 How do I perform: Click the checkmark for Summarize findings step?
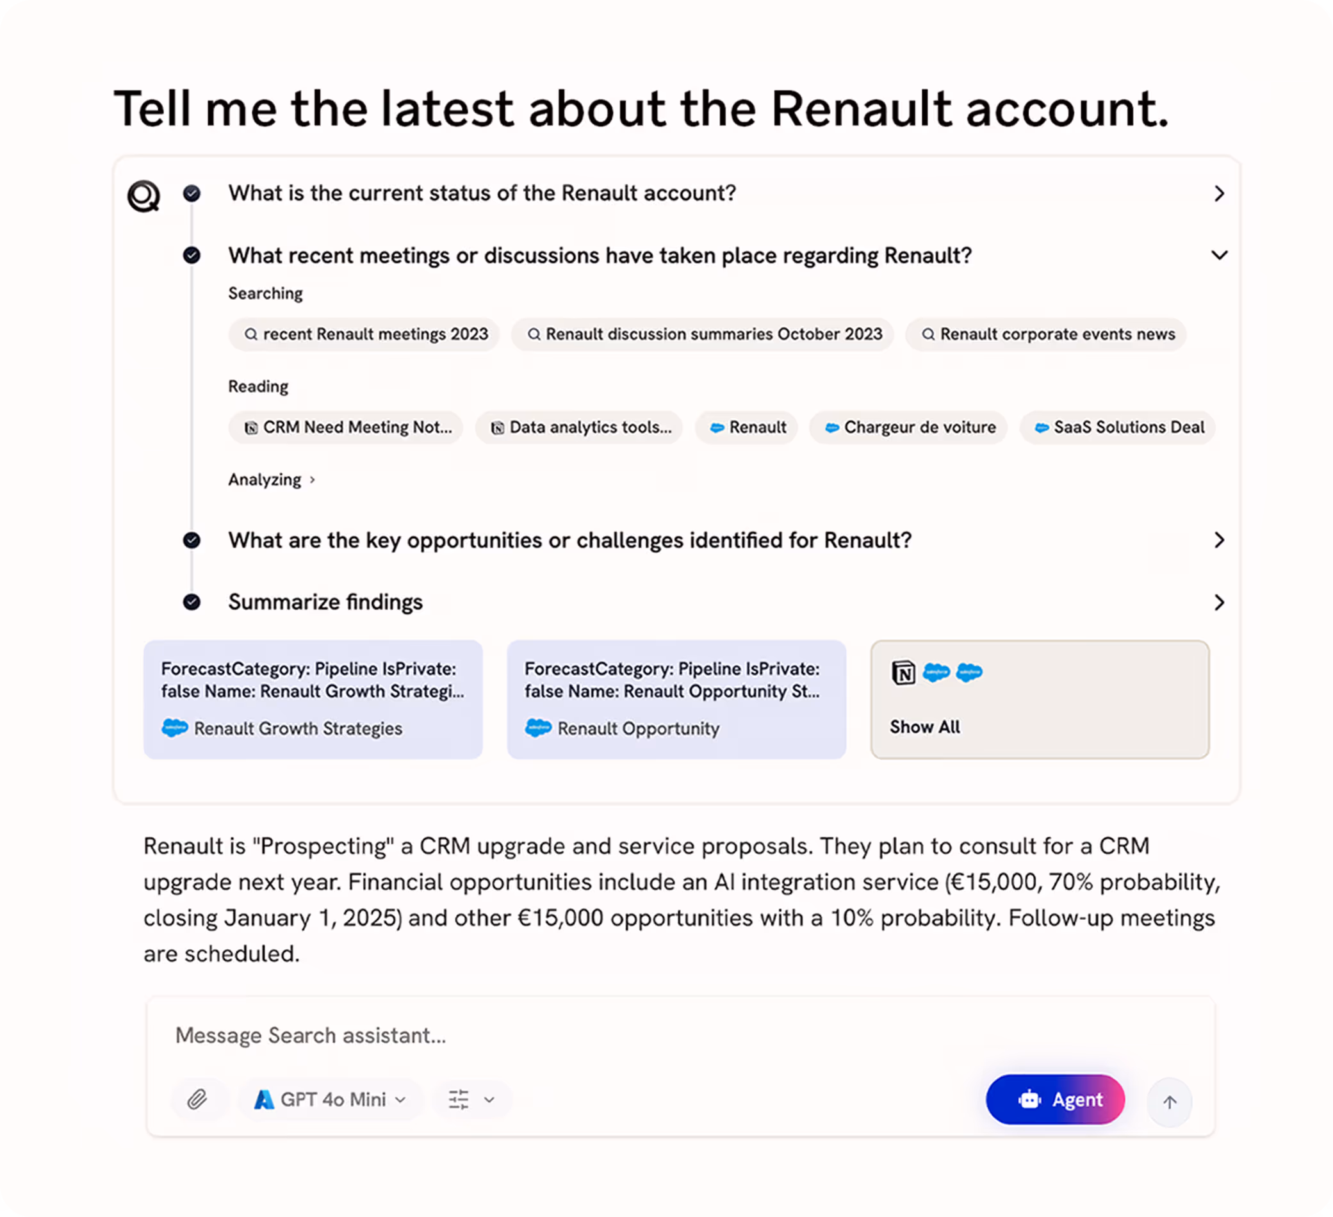[x=192, y=602]
